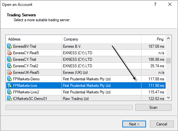The height and width of the screenshot is (131, 178).
Task: Click the Cancel button
Action: 162,124
